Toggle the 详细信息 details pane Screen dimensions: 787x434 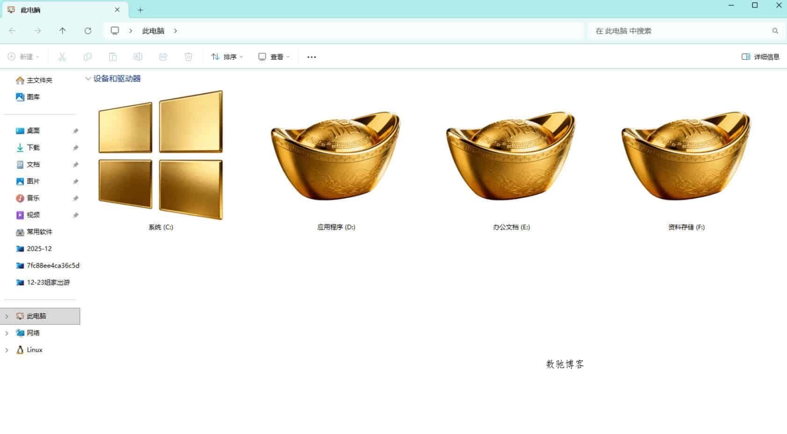tap(760, 57)
